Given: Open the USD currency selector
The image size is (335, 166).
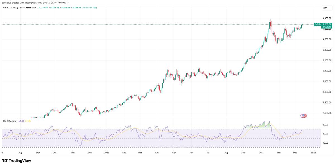Looking at the screenshot, I should tap(325, 8).
